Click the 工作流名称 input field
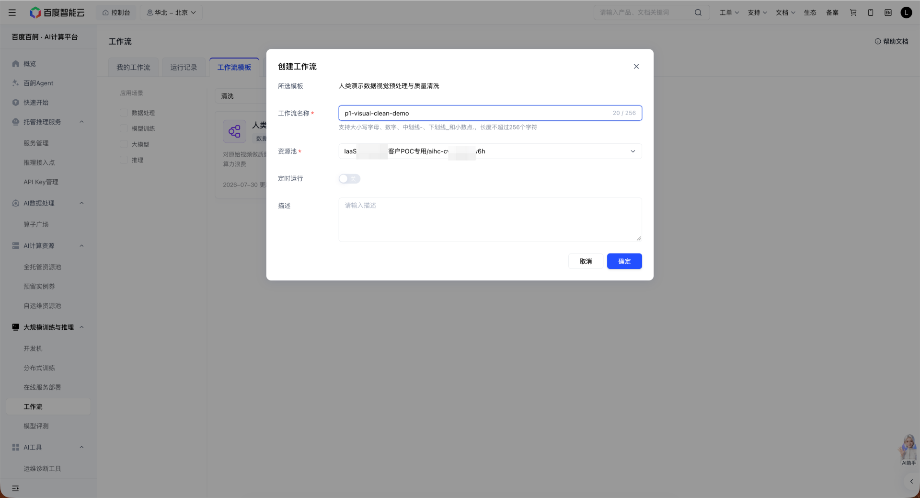This screenshot has height=498, width=920. [x=490, y=113]
